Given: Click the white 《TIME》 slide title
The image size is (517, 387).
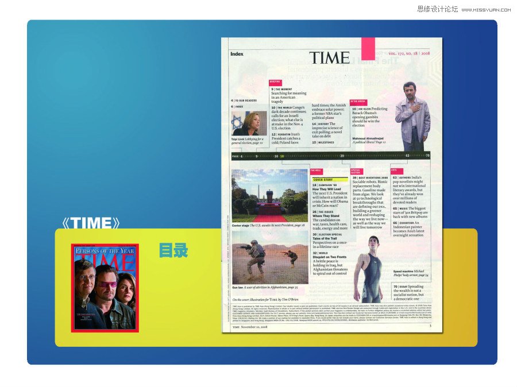Looking at the screenshot, I should point(91,223).
